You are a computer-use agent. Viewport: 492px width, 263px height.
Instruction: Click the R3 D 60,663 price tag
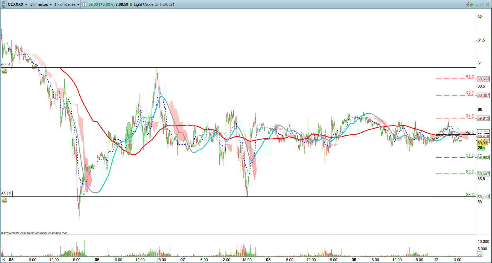coord(483,79)
